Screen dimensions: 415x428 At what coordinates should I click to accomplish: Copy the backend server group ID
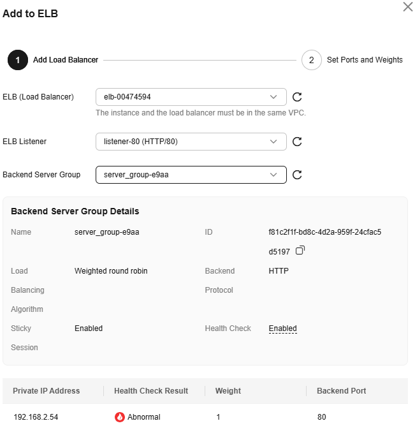(300, 250)
